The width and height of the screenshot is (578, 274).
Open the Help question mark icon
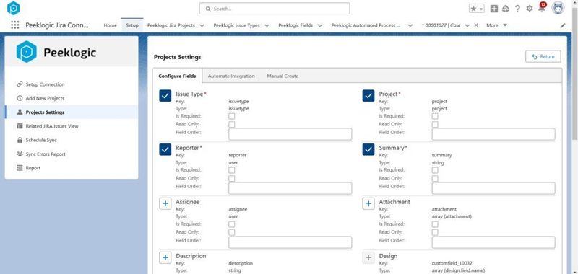pos(517,9)
